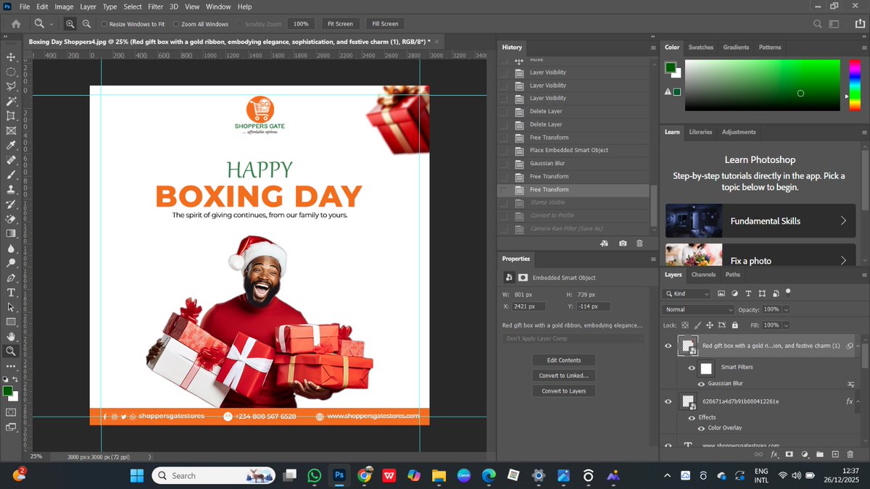Viewport: 870px width, 489px height.
Task: Open the layer filter Kind dropdown
Action: pos(687,293)
